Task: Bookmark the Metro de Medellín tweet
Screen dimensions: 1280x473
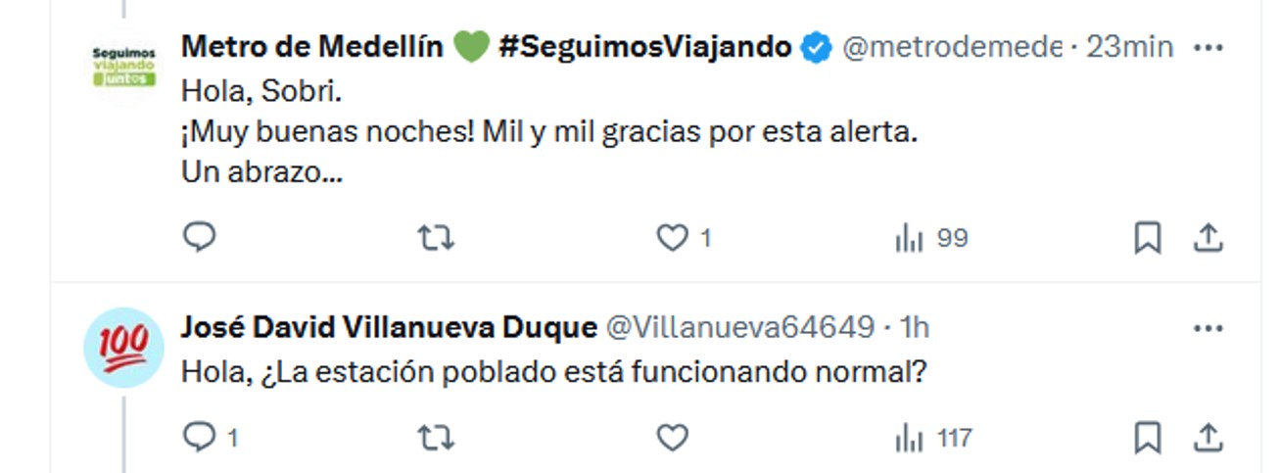Action: (x=1147, y=238)
